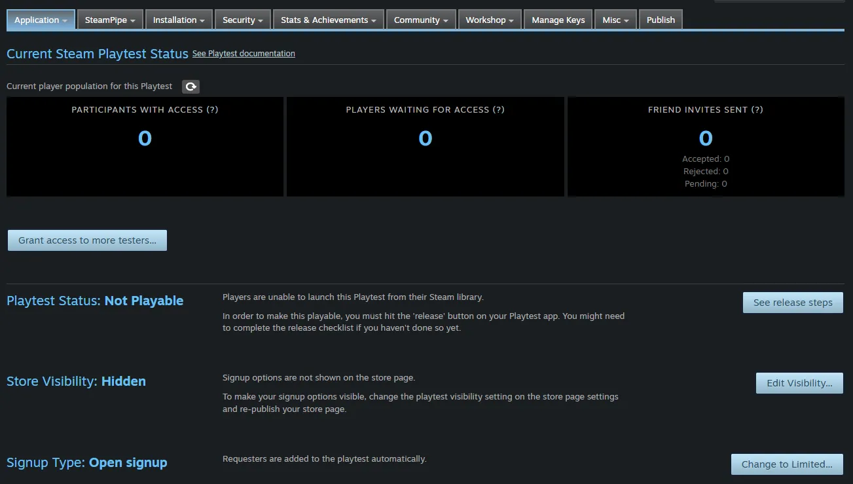
Task: Click the Players Waiting For Access count
Action: tap(426, 138)
